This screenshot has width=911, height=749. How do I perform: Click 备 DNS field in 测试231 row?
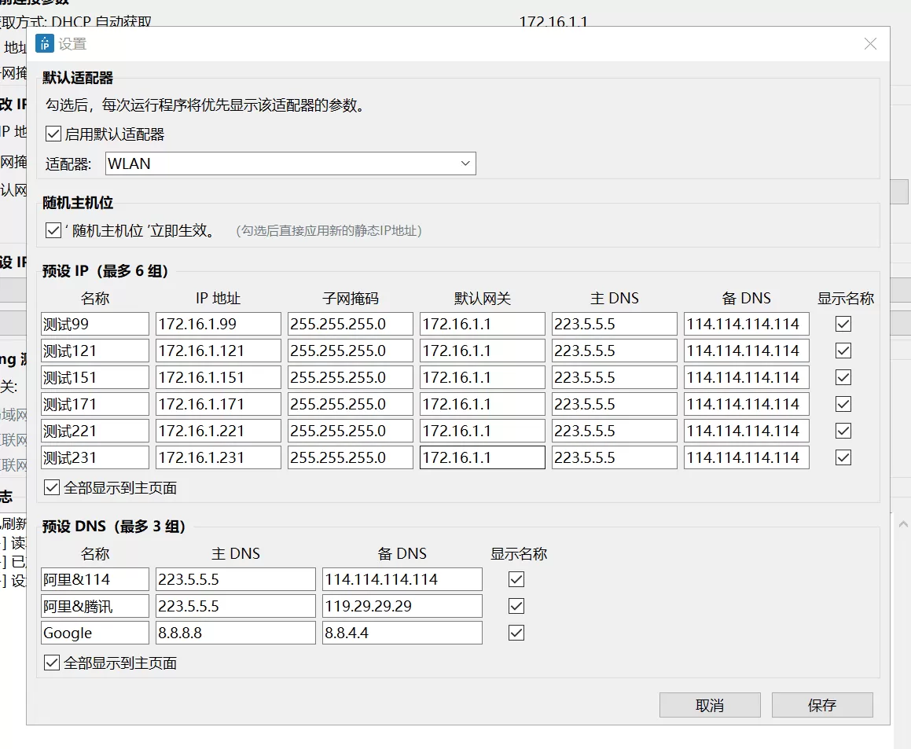click(747, 457)
